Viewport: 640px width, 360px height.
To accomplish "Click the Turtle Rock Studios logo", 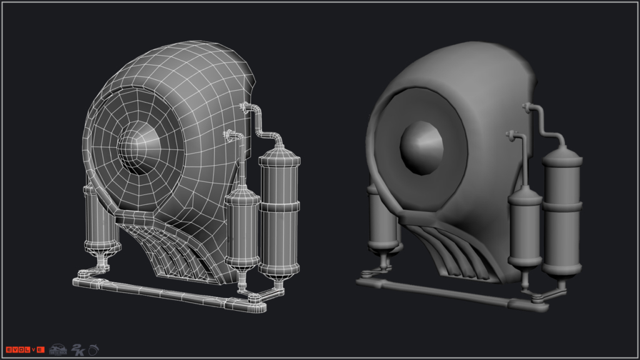I will coord(57,350).
